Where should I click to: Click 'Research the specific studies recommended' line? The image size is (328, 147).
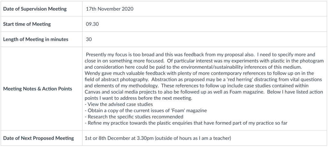pos(135,116)
